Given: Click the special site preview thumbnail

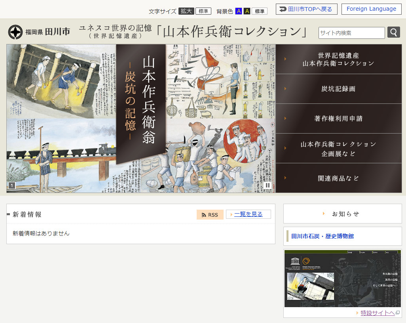Looking at the screenshot, I should click(343, 279).
